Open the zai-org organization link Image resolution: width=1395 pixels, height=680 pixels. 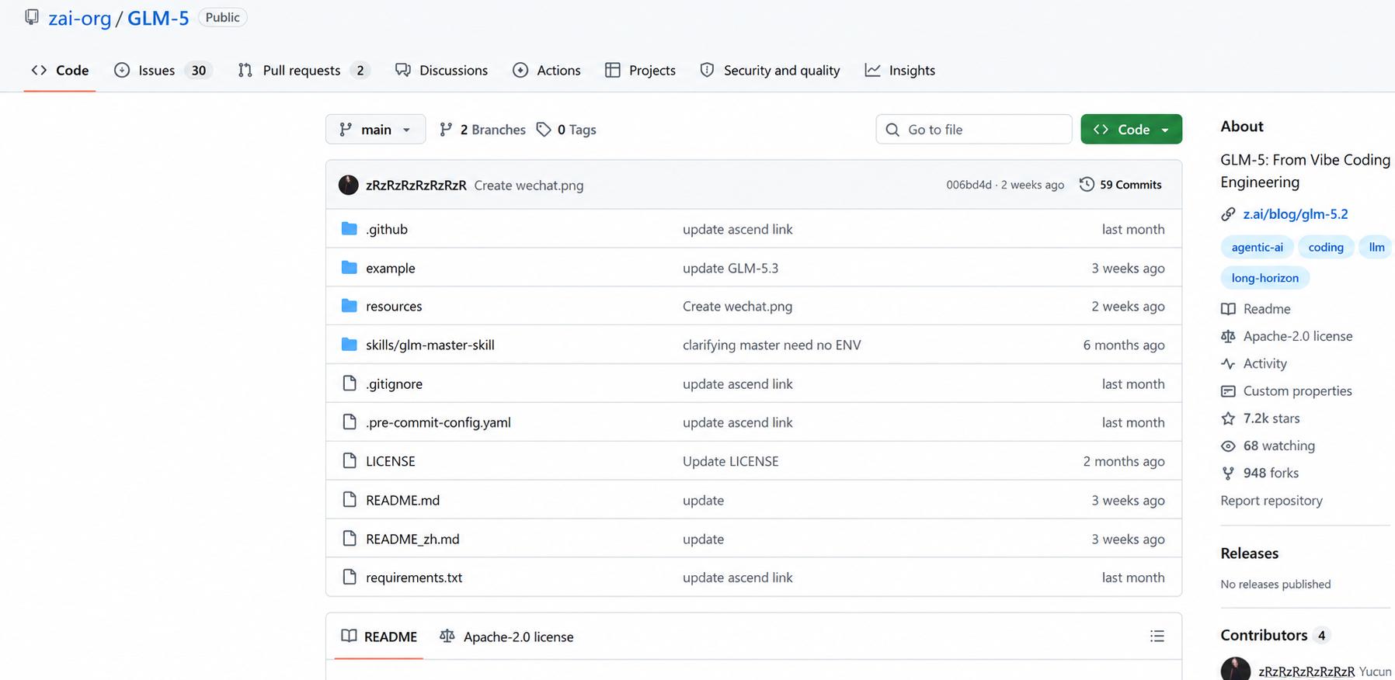[80, 18]
